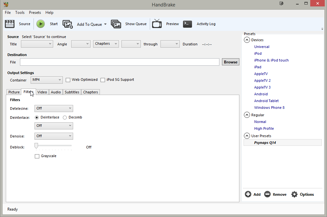Image resolution: width=327 pixels, height=217 pixels.
Task: Open the Help menu
Action: 49,13
